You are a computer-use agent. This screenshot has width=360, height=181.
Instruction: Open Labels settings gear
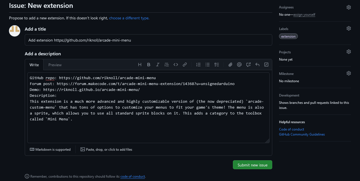click(349, 28)
